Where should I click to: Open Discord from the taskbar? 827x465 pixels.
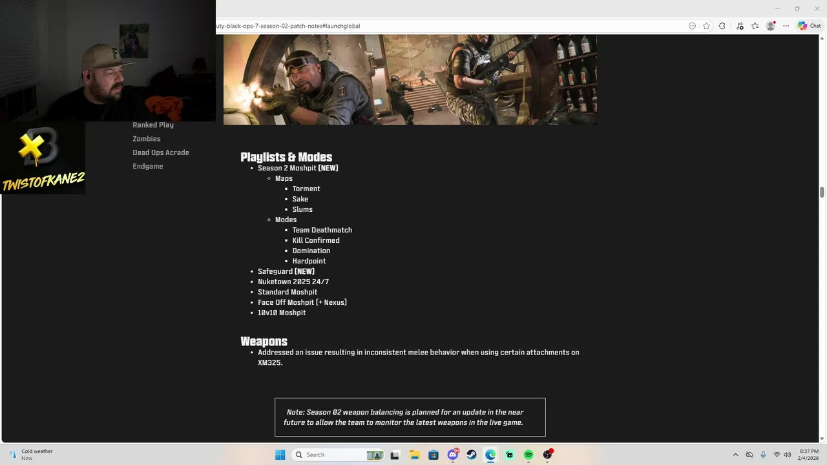(453, 455)
